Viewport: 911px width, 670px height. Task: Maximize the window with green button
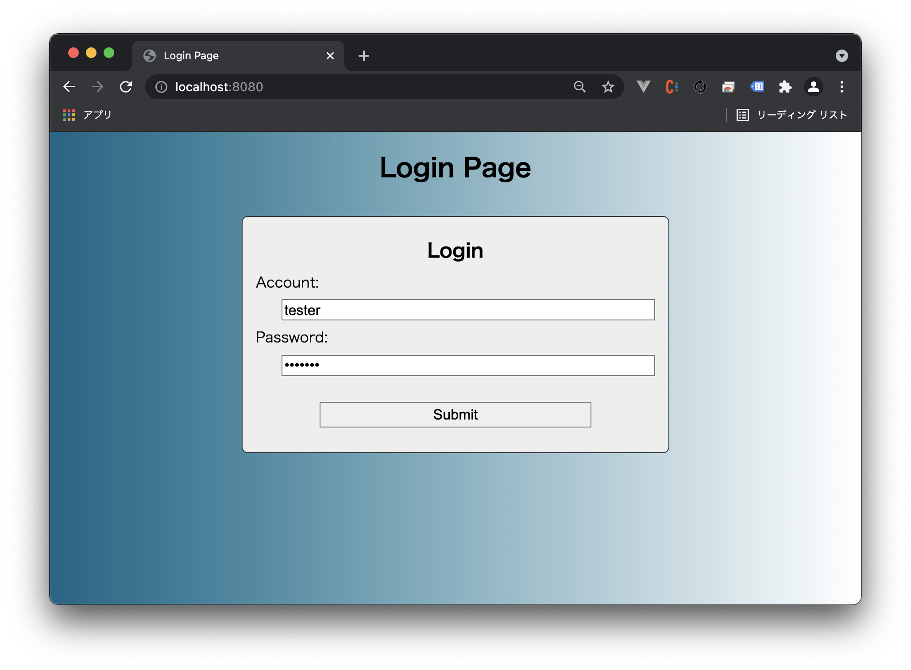109,53
